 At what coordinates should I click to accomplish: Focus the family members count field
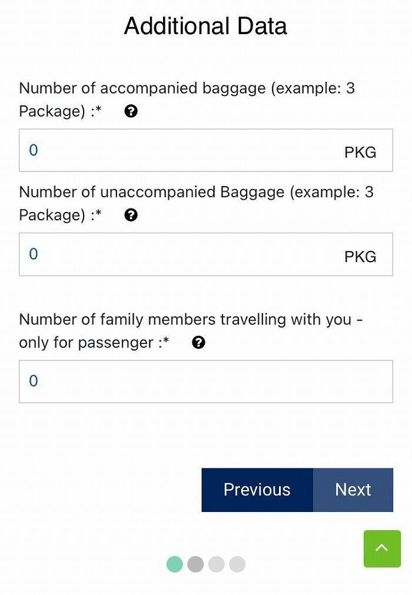coord(206,381)
